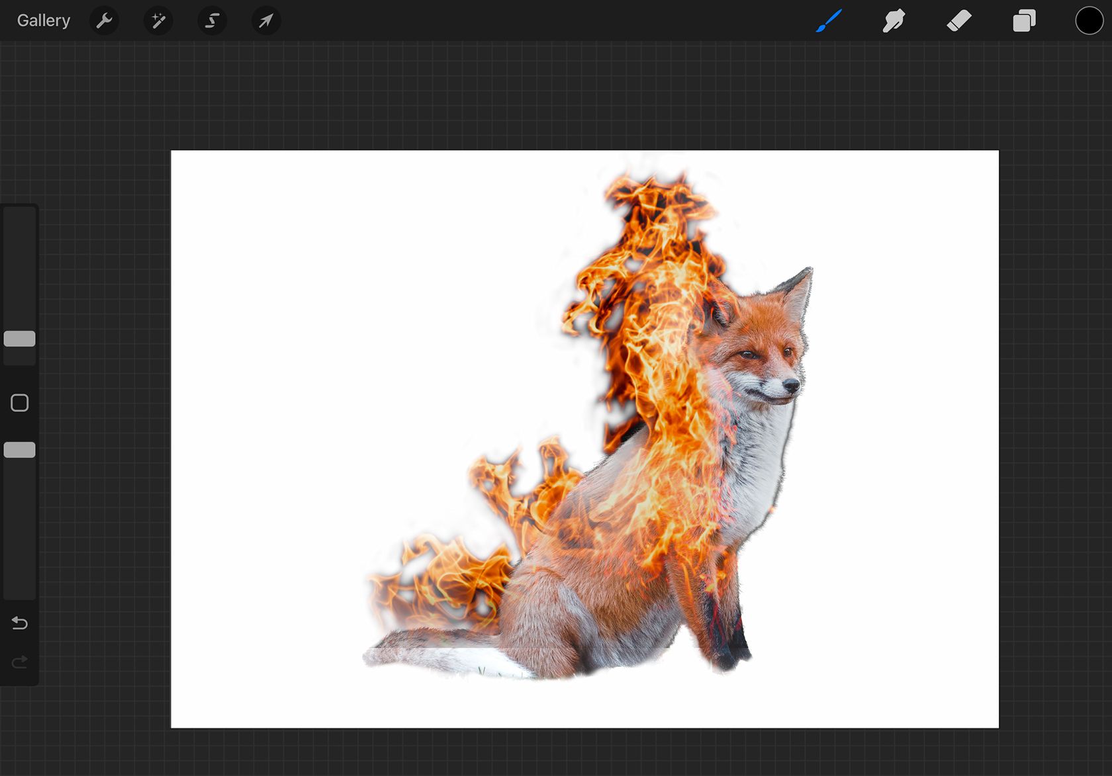The image size is (1112, 776).
Task: Tap the Undo arrow in the sidebar
Action: [x=19, y=623]
